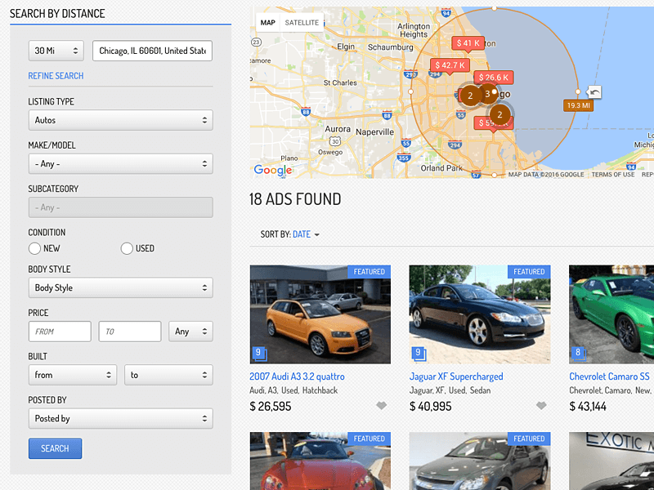
Task: Open the Chevrolet Camaro SS listing link
Action: [x=609, y=376]
